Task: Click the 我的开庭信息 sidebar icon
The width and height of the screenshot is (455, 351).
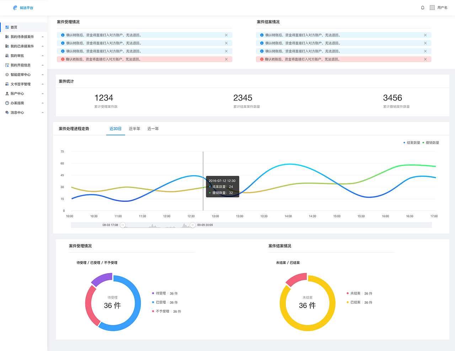Action: tap(7, 65)
